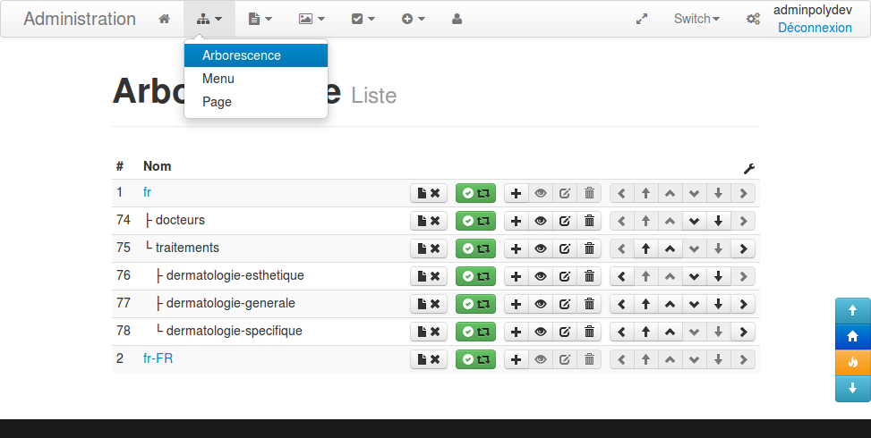Edit the traitements row with pencil icon
The height and width of the screenshot is (438, 871).
[x=565, y=248]
